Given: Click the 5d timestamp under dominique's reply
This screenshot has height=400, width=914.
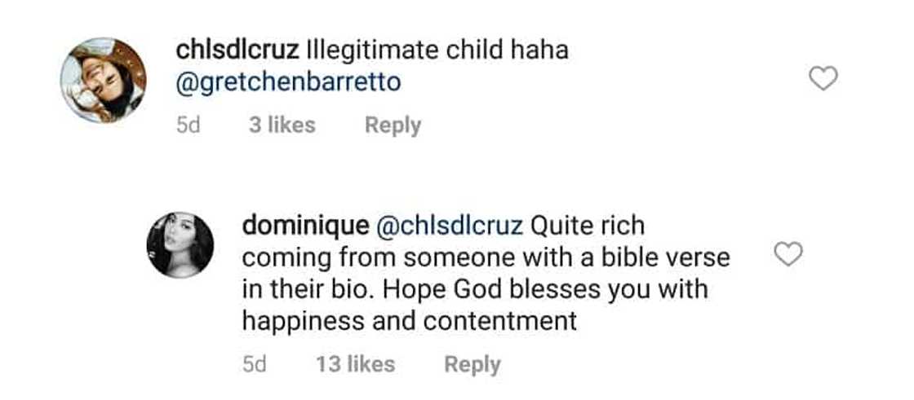Looking at the screenshot, I should pos(255,364).
